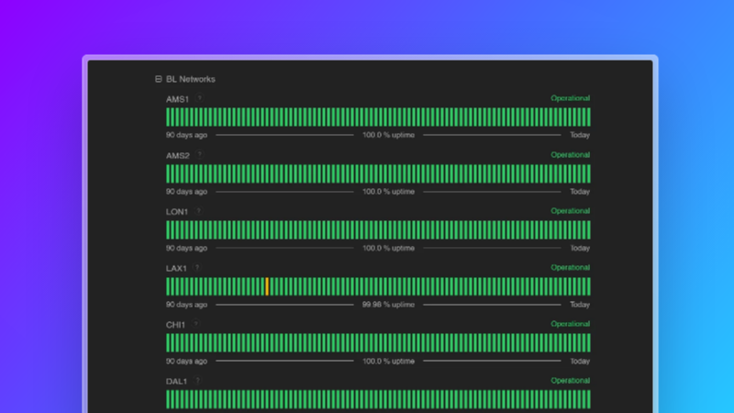Open the help icon next to DAL1
Screen dimensions: 734x413
[197, 381]
